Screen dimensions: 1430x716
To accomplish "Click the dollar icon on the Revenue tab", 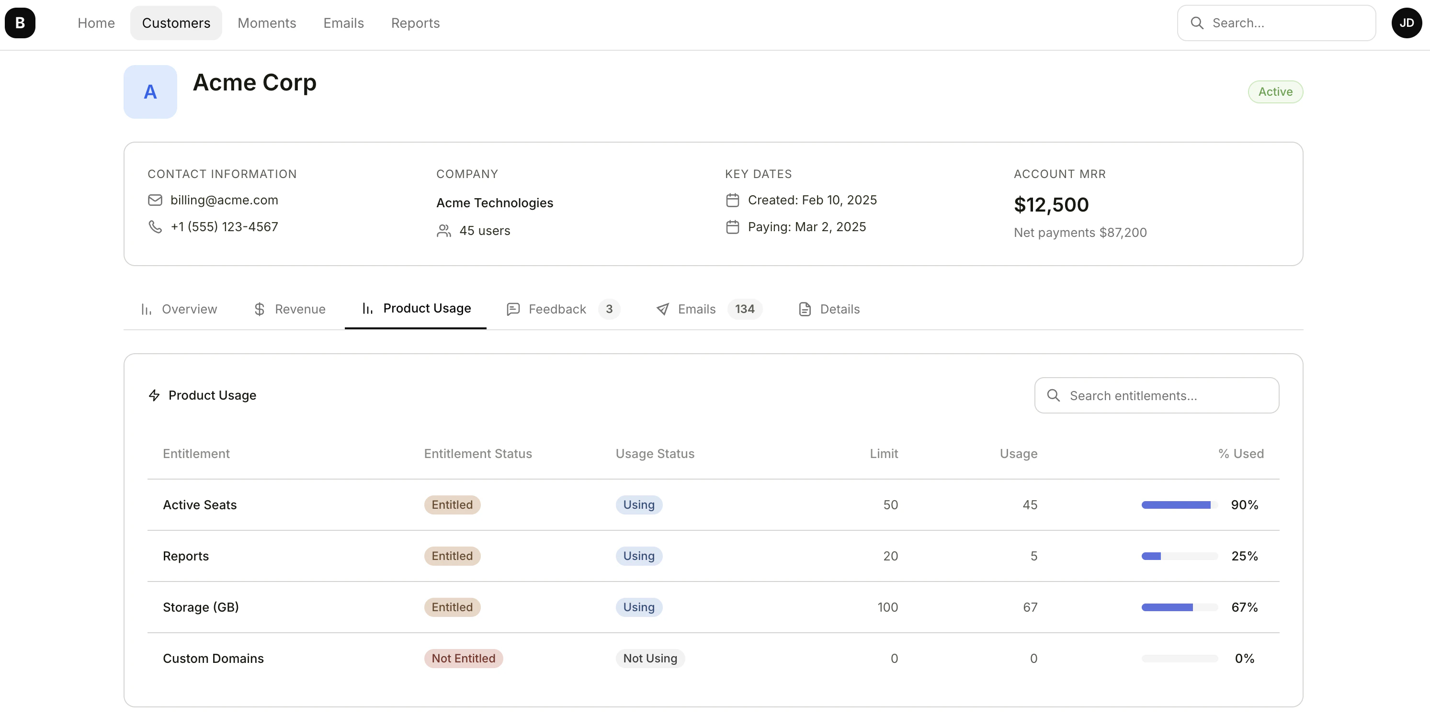I will click(x=260, y=309).
